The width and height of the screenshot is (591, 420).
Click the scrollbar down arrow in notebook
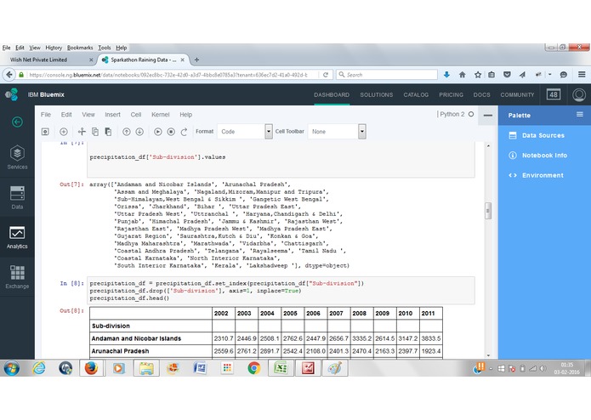pyautogui.click(x=488, y=355)
